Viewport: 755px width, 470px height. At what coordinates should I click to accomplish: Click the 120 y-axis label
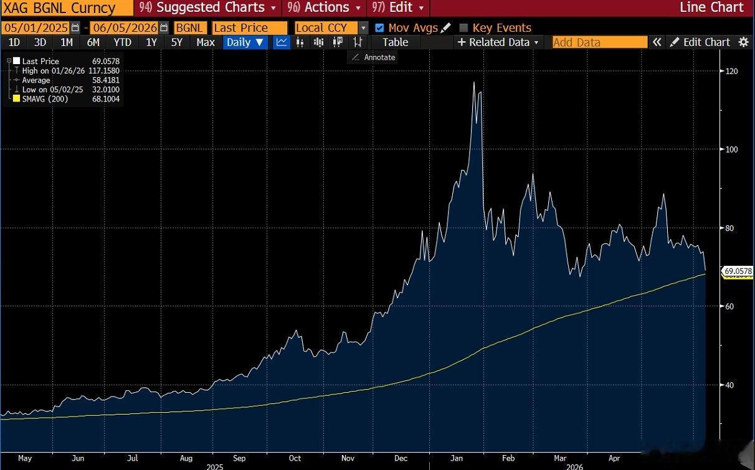coord(731,71)
